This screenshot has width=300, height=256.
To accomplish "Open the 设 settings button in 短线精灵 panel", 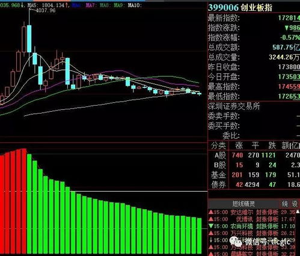I will coord(295,204).
